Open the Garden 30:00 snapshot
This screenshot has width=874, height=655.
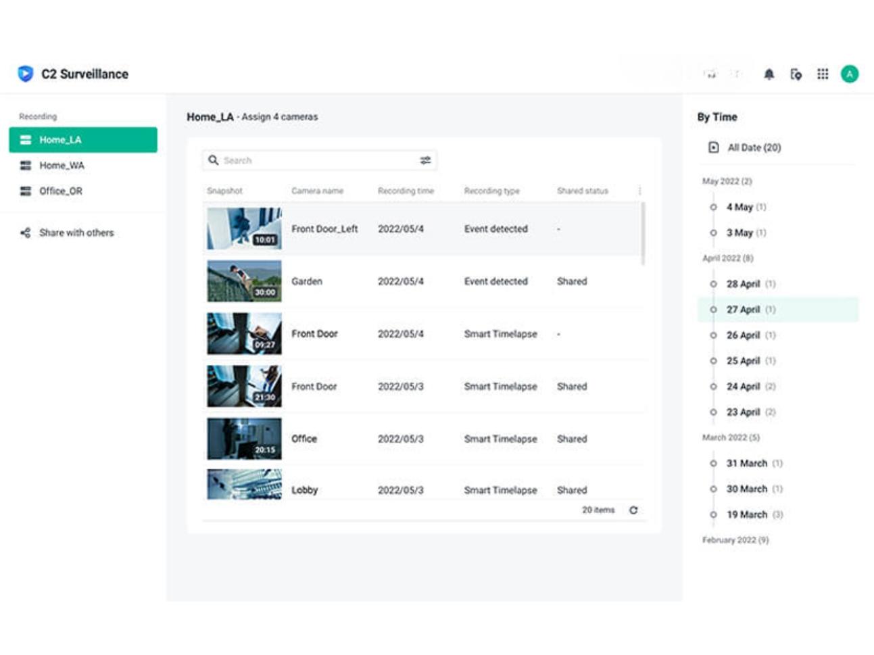tap(244, 281)
